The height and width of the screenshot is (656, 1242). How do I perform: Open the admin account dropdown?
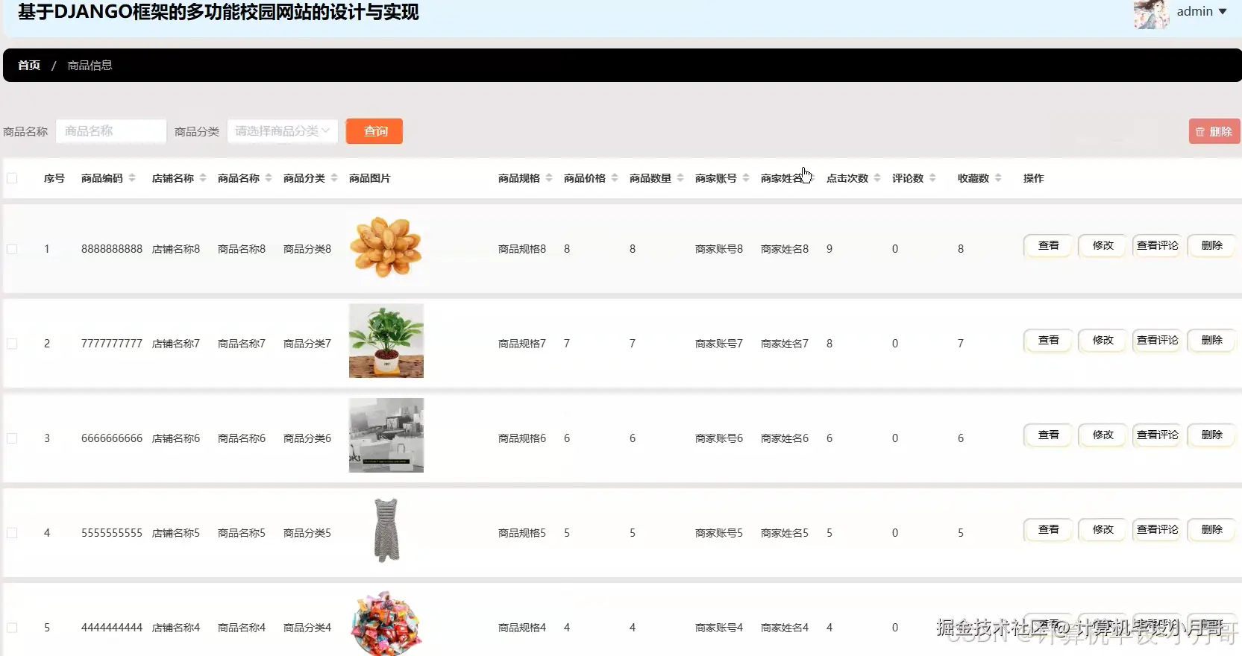pos(1202,11)
